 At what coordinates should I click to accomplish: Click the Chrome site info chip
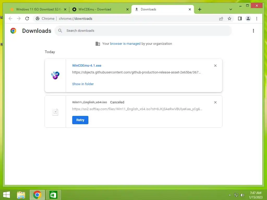pos(45,18)
